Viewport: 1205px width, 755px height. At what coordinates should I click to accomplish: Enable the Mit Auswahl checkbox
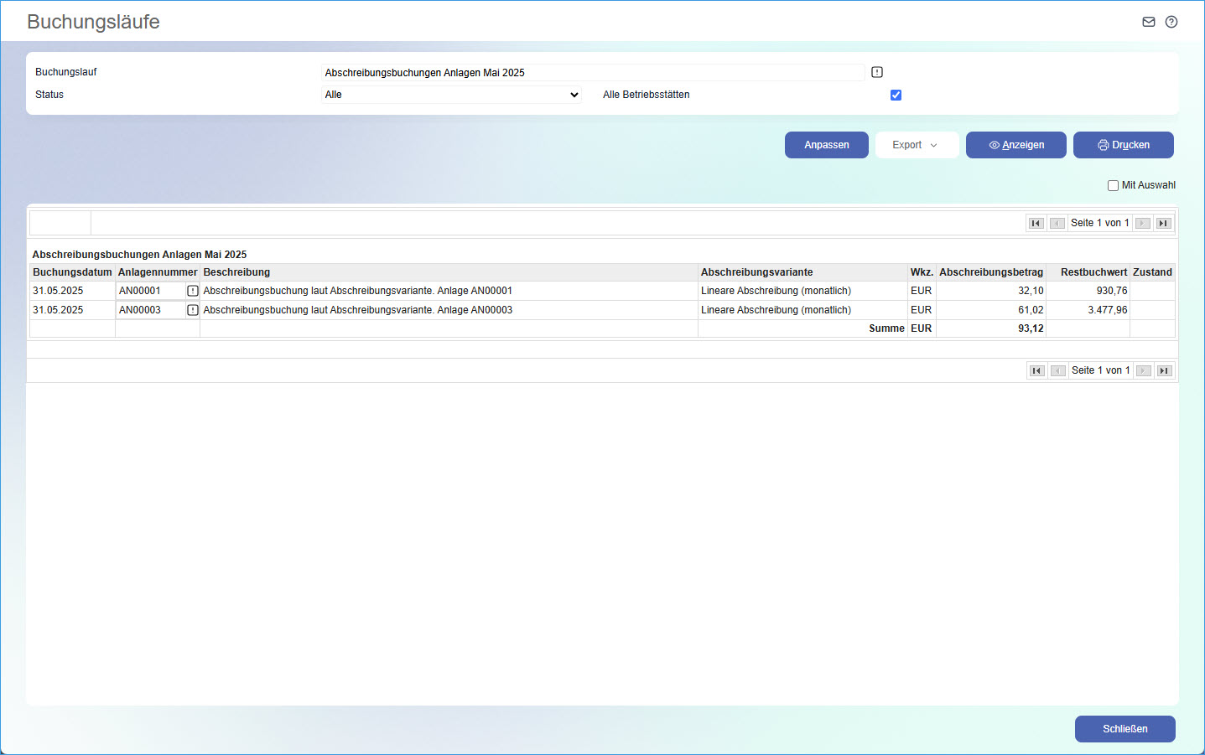tap(1113, 185)
